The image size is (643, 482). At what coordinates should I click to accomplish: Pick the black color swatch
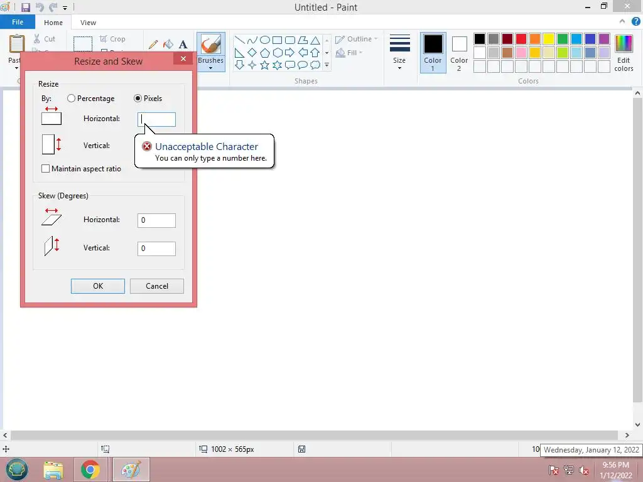coord(480,39)
